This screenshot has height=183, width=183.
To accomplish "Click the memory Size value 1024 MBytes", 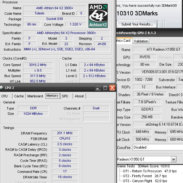I will (x=33, y=114).
